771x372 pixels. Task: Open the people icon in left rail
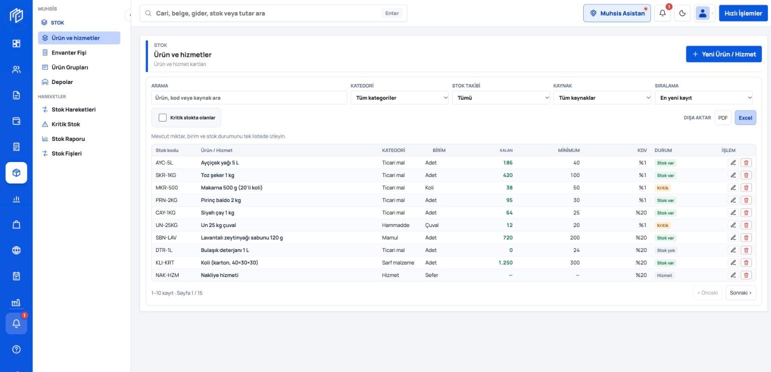(x=16, y=69)
